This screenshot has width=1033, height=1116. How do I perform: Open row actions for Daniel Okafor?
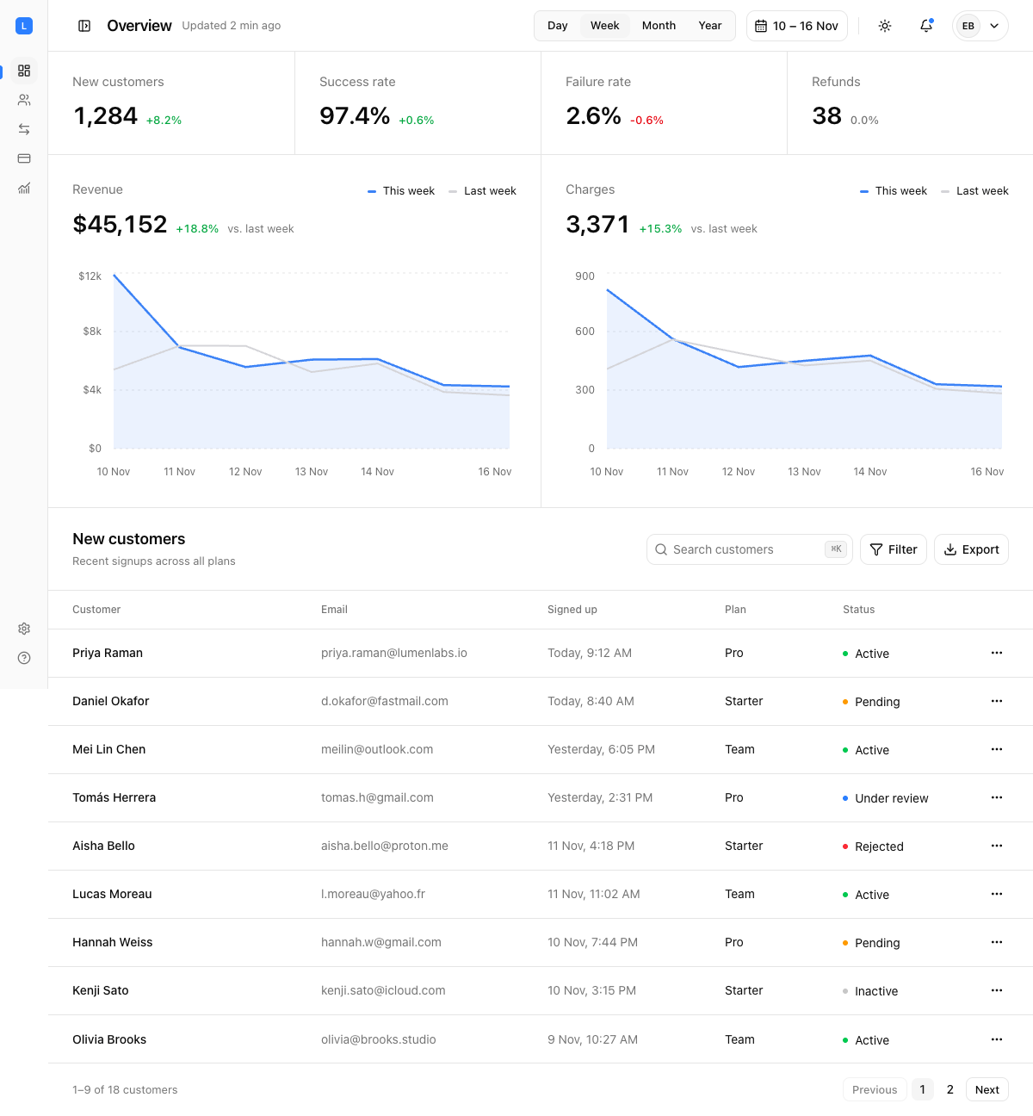coord(997,701)
